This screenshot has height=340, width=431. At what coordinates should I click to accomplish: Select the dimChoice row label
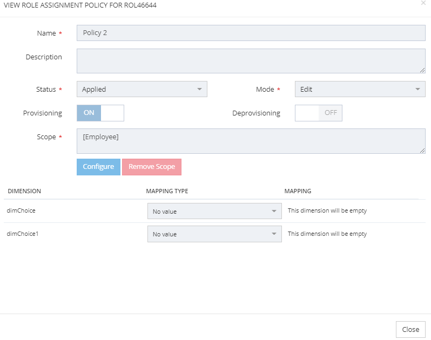(x=21, y=210)
